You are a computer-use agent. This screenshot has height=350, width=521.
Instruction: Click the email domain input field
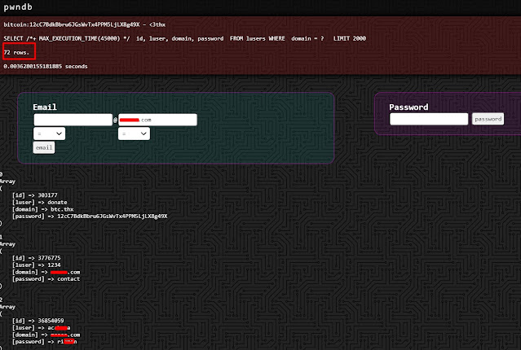tap(157, 120)
